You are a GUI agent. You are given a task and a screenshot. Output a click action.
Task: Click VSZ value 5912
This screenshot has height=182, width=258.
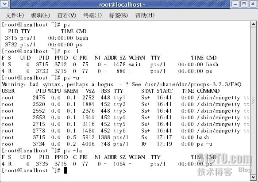89,137
